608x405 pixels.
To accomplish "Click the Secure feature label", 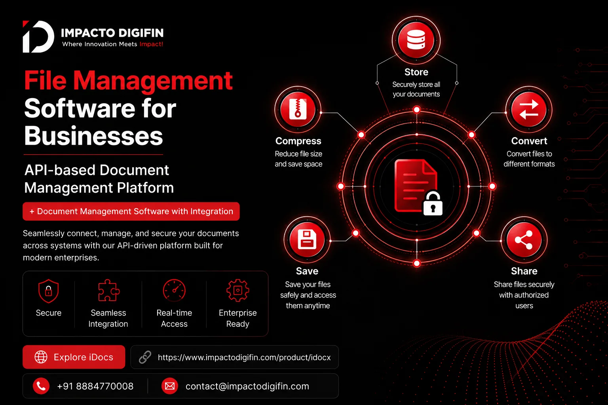I will [49, 313].
